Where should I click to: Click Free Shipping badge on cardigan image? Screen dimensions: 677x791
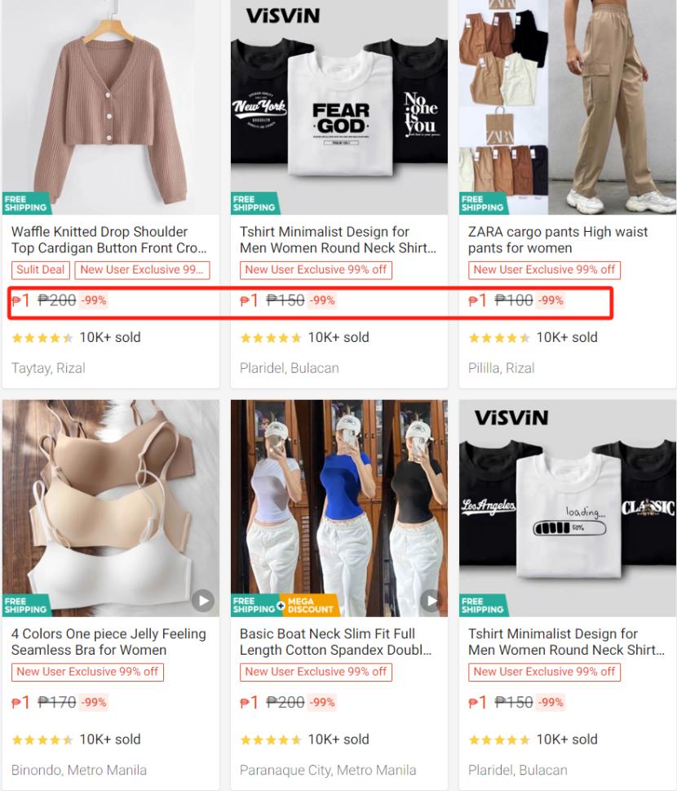[x=26, y=203]
